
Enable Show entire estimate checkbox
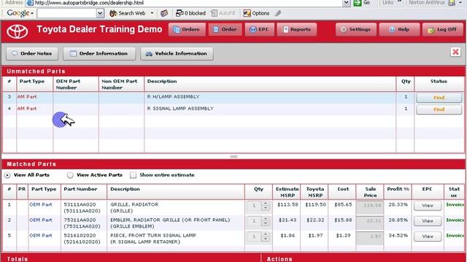click(133, 175)
